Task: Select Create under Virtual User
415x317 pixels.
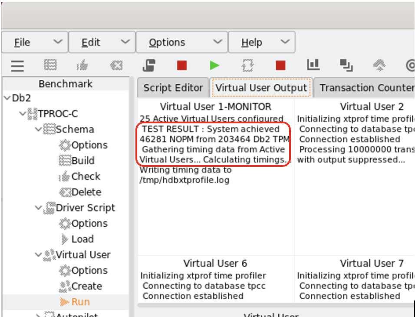Action: (x=87, y=286)
